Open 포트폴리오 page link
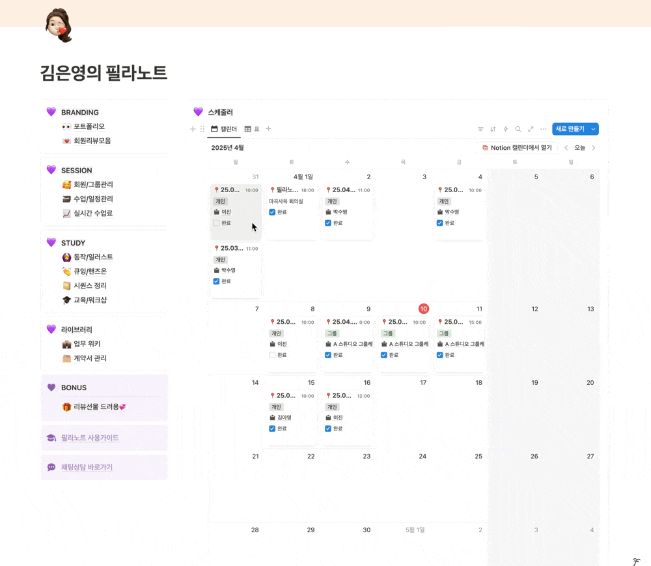Viewport: 651px width, 566px height. 89,126
